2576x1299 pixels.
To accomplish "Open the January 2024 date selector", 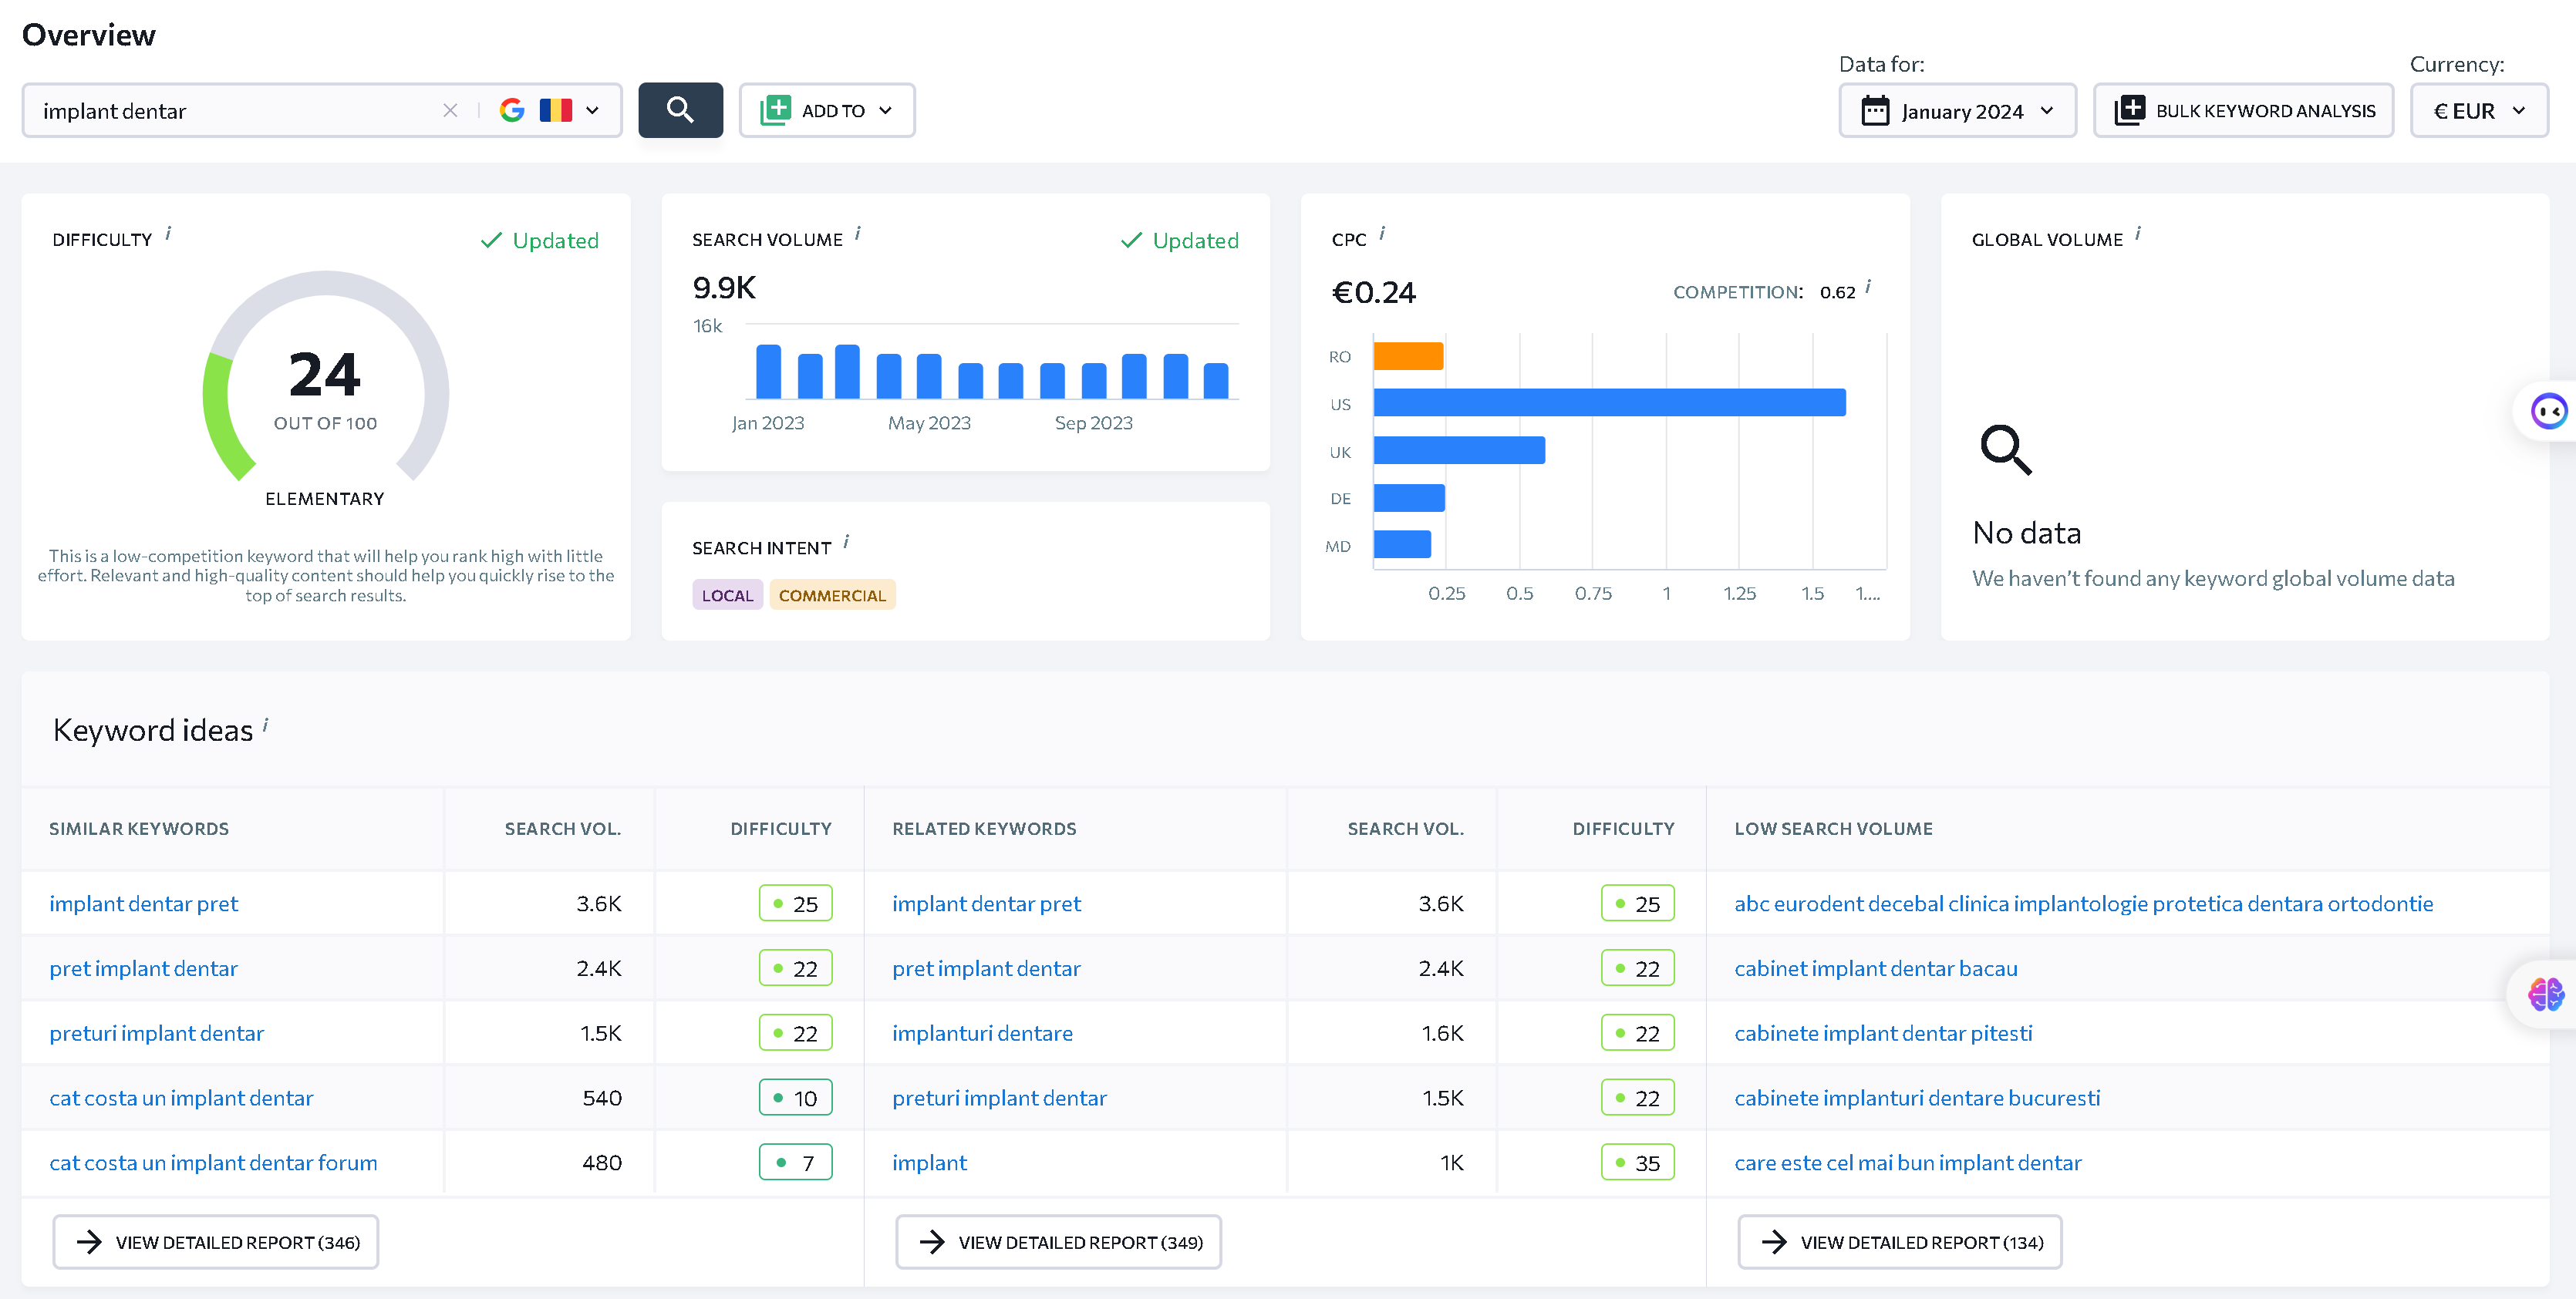I will tap(1957, 110).
